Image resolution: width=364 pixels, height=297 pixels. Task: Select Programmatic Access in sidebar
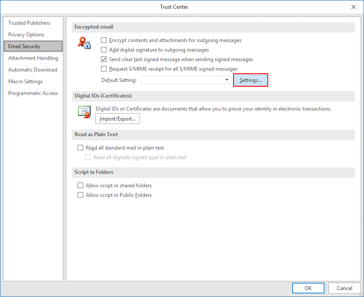pyautogui.click(x=33, y=93)
